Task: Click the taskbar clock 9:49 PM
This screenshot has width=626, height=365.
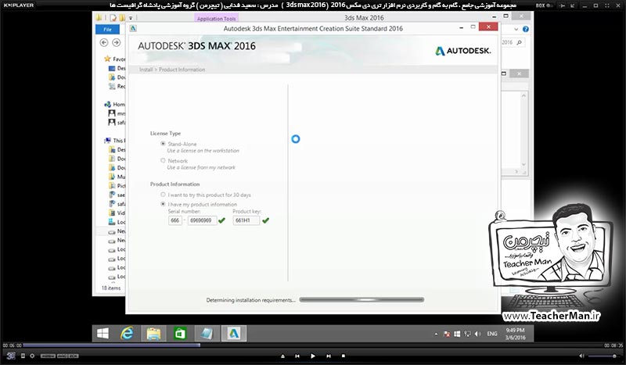Action: click(x=515, y=334)
